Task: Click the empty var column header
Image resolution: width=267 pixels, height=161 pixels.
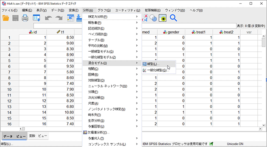Action: (x=249, y=32)
